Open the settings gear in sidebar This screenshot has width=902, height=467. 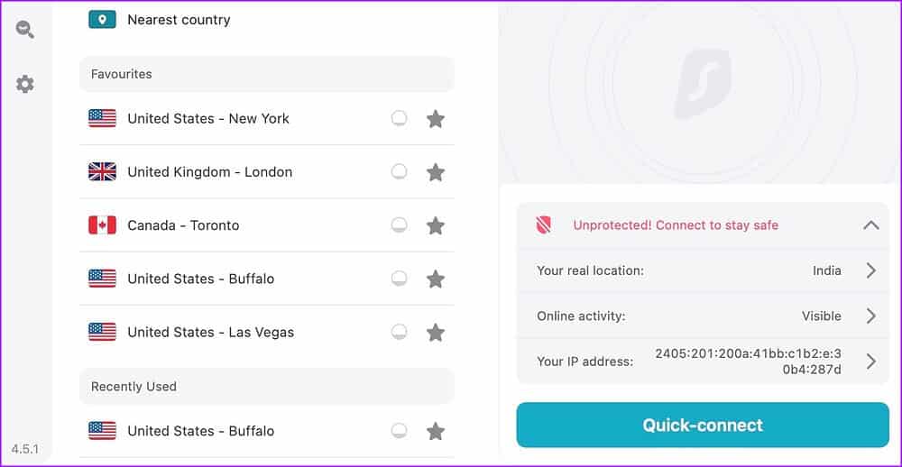coord(25,84)
